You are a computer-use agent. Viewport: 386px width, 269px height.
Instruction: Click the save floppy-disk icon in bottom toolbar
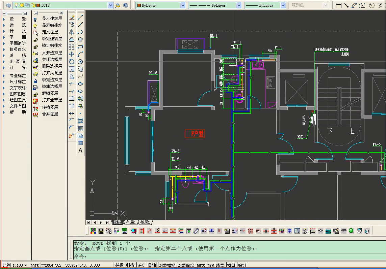(x=101, y=231)
